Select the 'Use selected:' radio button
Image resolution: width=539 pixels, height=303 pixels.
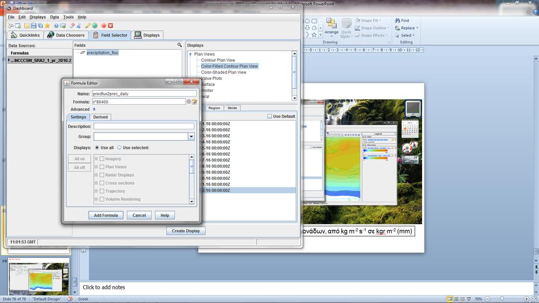[x=119, y=148]
